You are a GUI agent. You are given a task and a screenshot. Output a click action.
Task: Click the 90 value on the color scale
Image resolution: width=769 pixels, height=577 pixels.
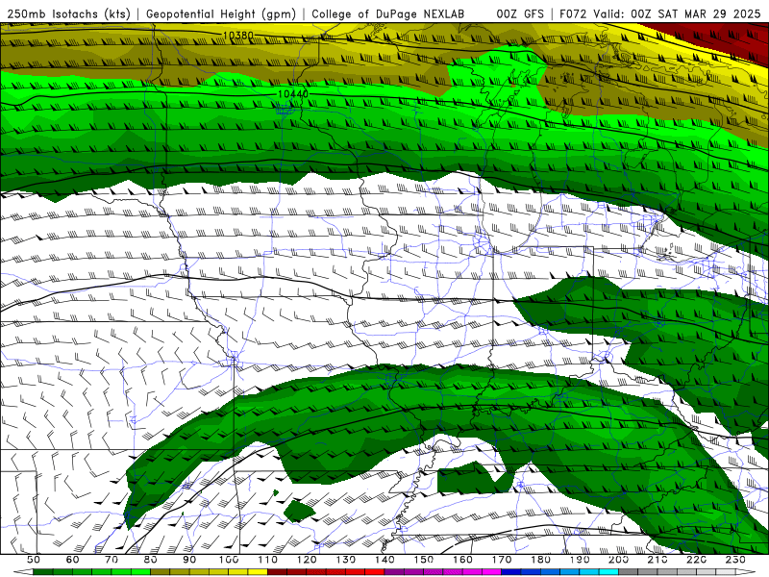coord(189,560)
